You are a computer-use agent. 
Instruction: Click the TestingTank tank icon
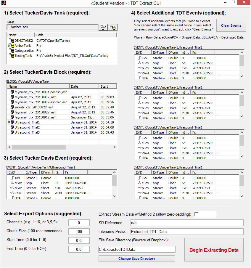[12, 56]
